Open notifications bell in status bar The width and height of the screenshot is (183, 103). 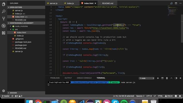(180, 96)
